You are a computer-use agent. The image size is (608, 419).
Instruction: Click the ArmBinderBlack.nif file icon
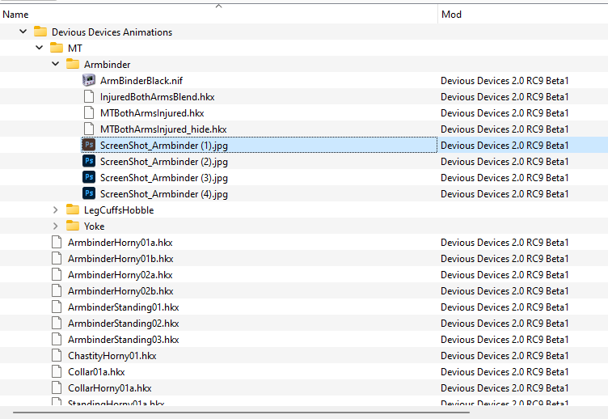click(x=89, y=80)
